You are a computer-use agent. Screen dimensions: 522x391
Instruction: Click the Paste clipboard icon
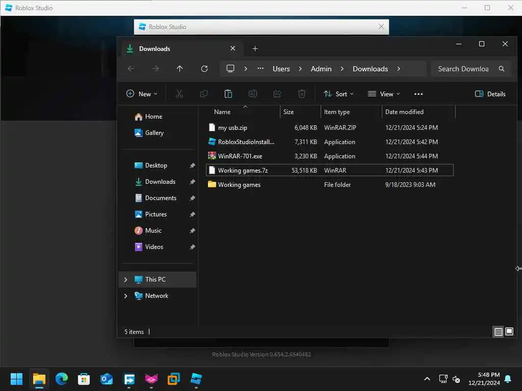pyautogui.click(x=228, y=94)
